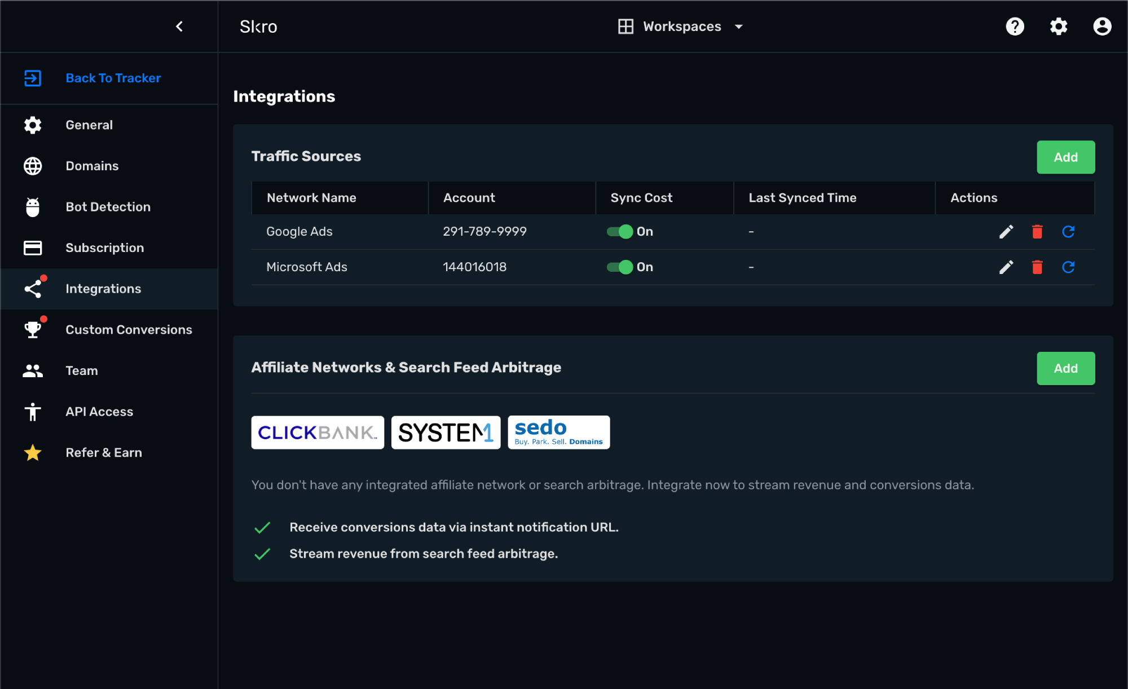Image resolution: width=1128 pixels, height=689 pixels.
Task: Click the Domains globe icon
Action: [x=33, y=166]
